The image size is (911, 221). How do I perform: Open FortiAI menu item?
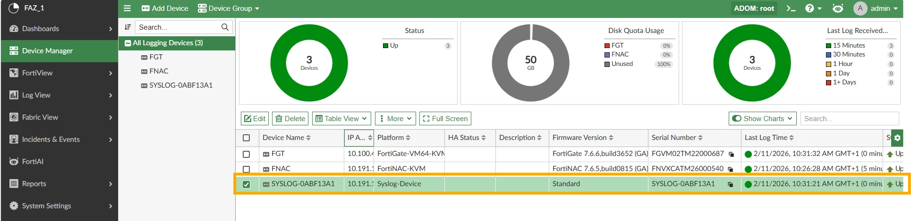[x=59, y=162]
